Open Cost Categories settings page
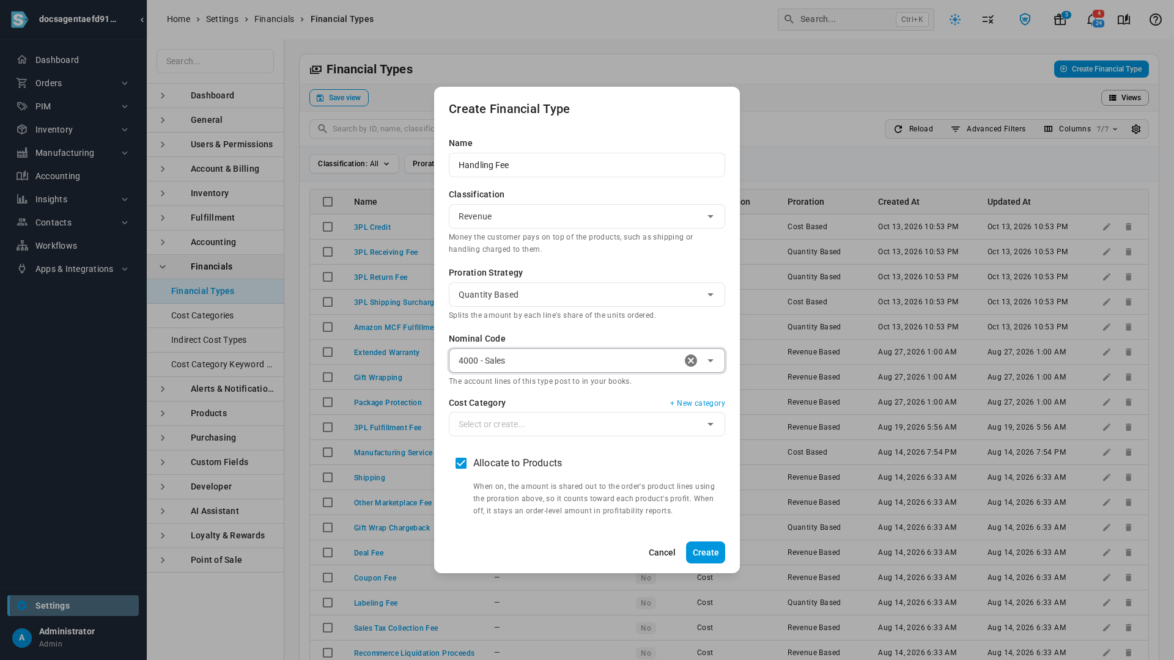Screen dimensions: 1174x660 pos(215,315)
